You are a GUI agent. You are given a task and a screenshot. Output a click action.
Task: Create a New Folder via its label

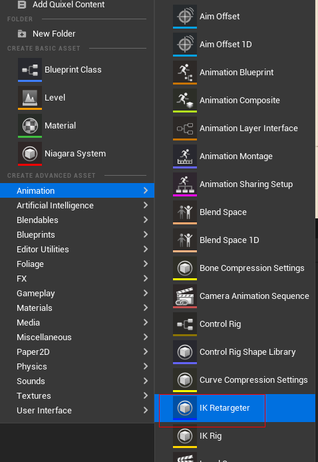pos(54,34)
